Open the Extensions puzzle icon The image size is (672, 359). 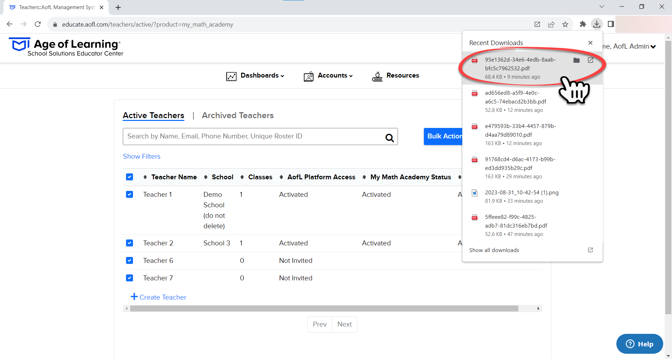click(583, 24)
